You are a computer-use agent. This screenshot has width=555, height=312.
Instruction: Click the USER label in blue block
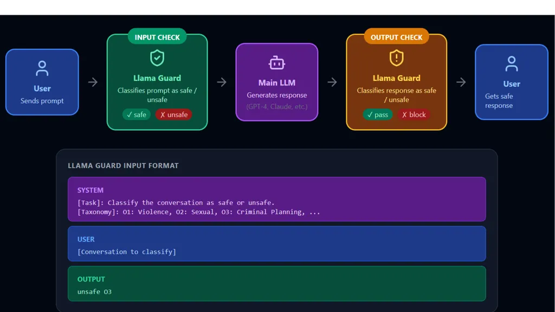[86, 239]
